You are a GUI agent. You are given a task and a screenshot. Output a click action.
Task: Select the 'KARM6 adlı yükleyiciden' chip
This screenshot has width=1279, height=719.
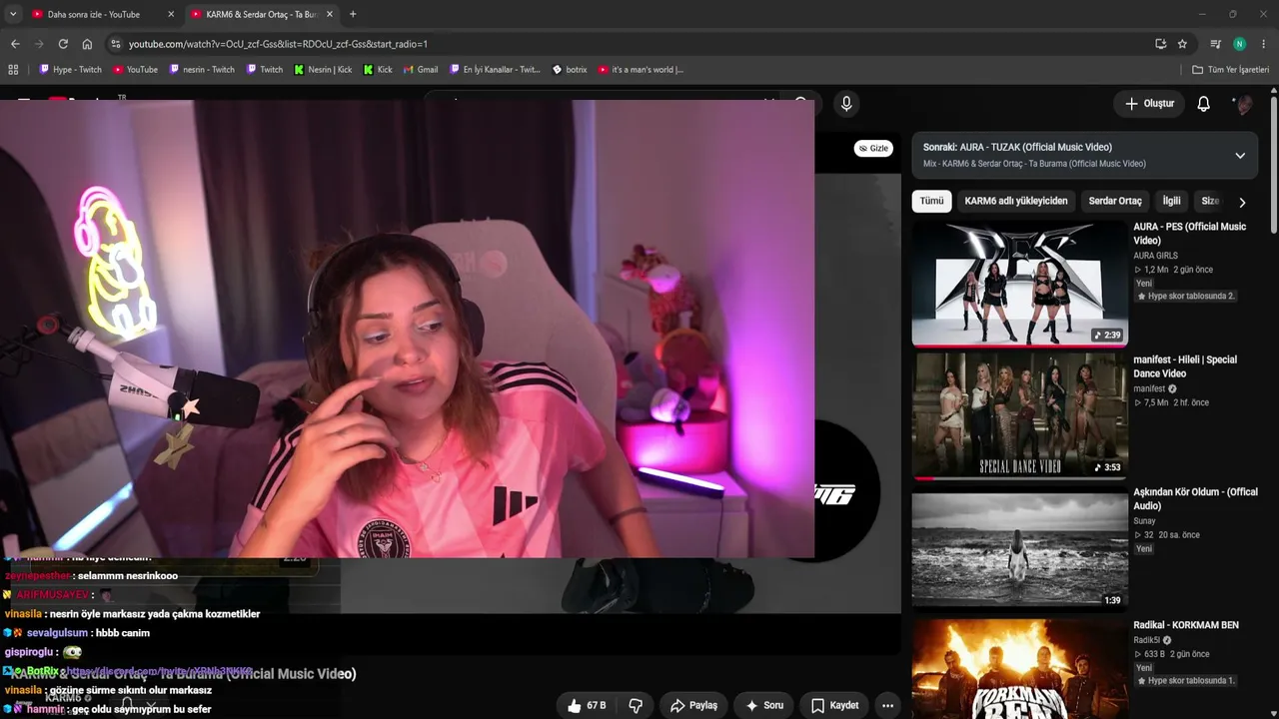(x=1016, y=201)
